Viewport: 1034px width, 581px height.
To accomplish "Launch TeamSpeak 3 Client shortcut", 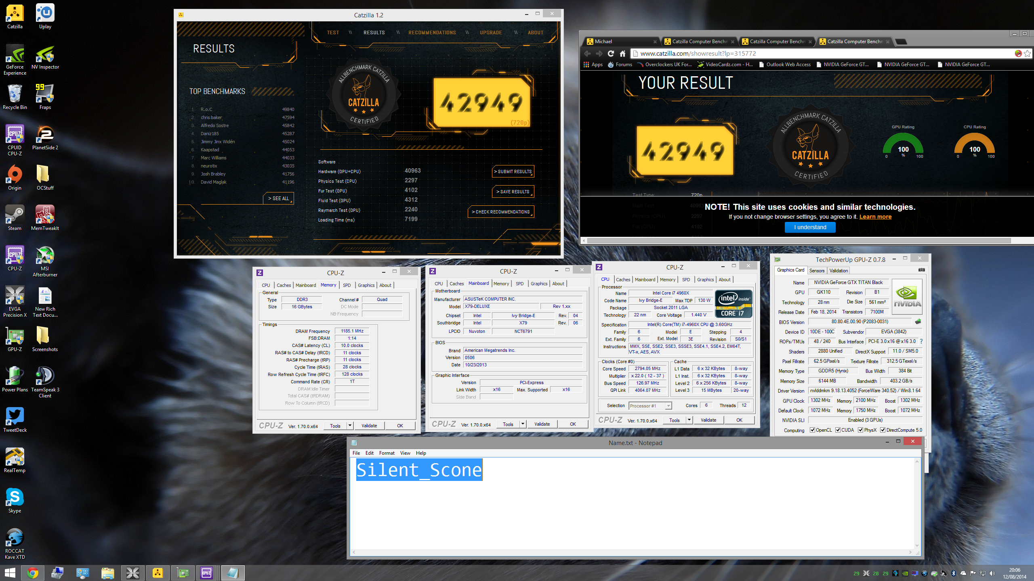I will point(45,382).
